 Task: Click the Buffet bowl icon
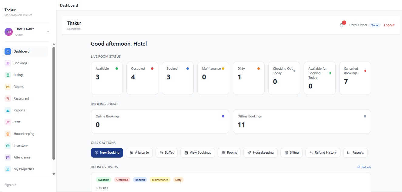point(161,153)
